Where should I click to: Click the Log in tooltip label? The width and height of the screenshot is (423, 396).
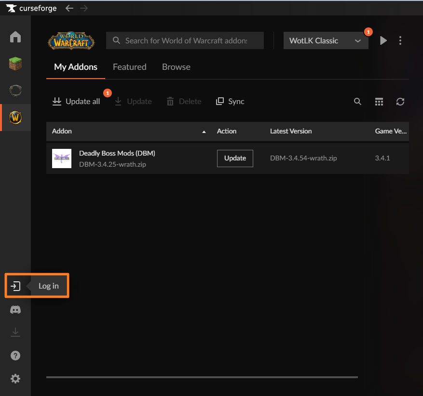[49, 286]
